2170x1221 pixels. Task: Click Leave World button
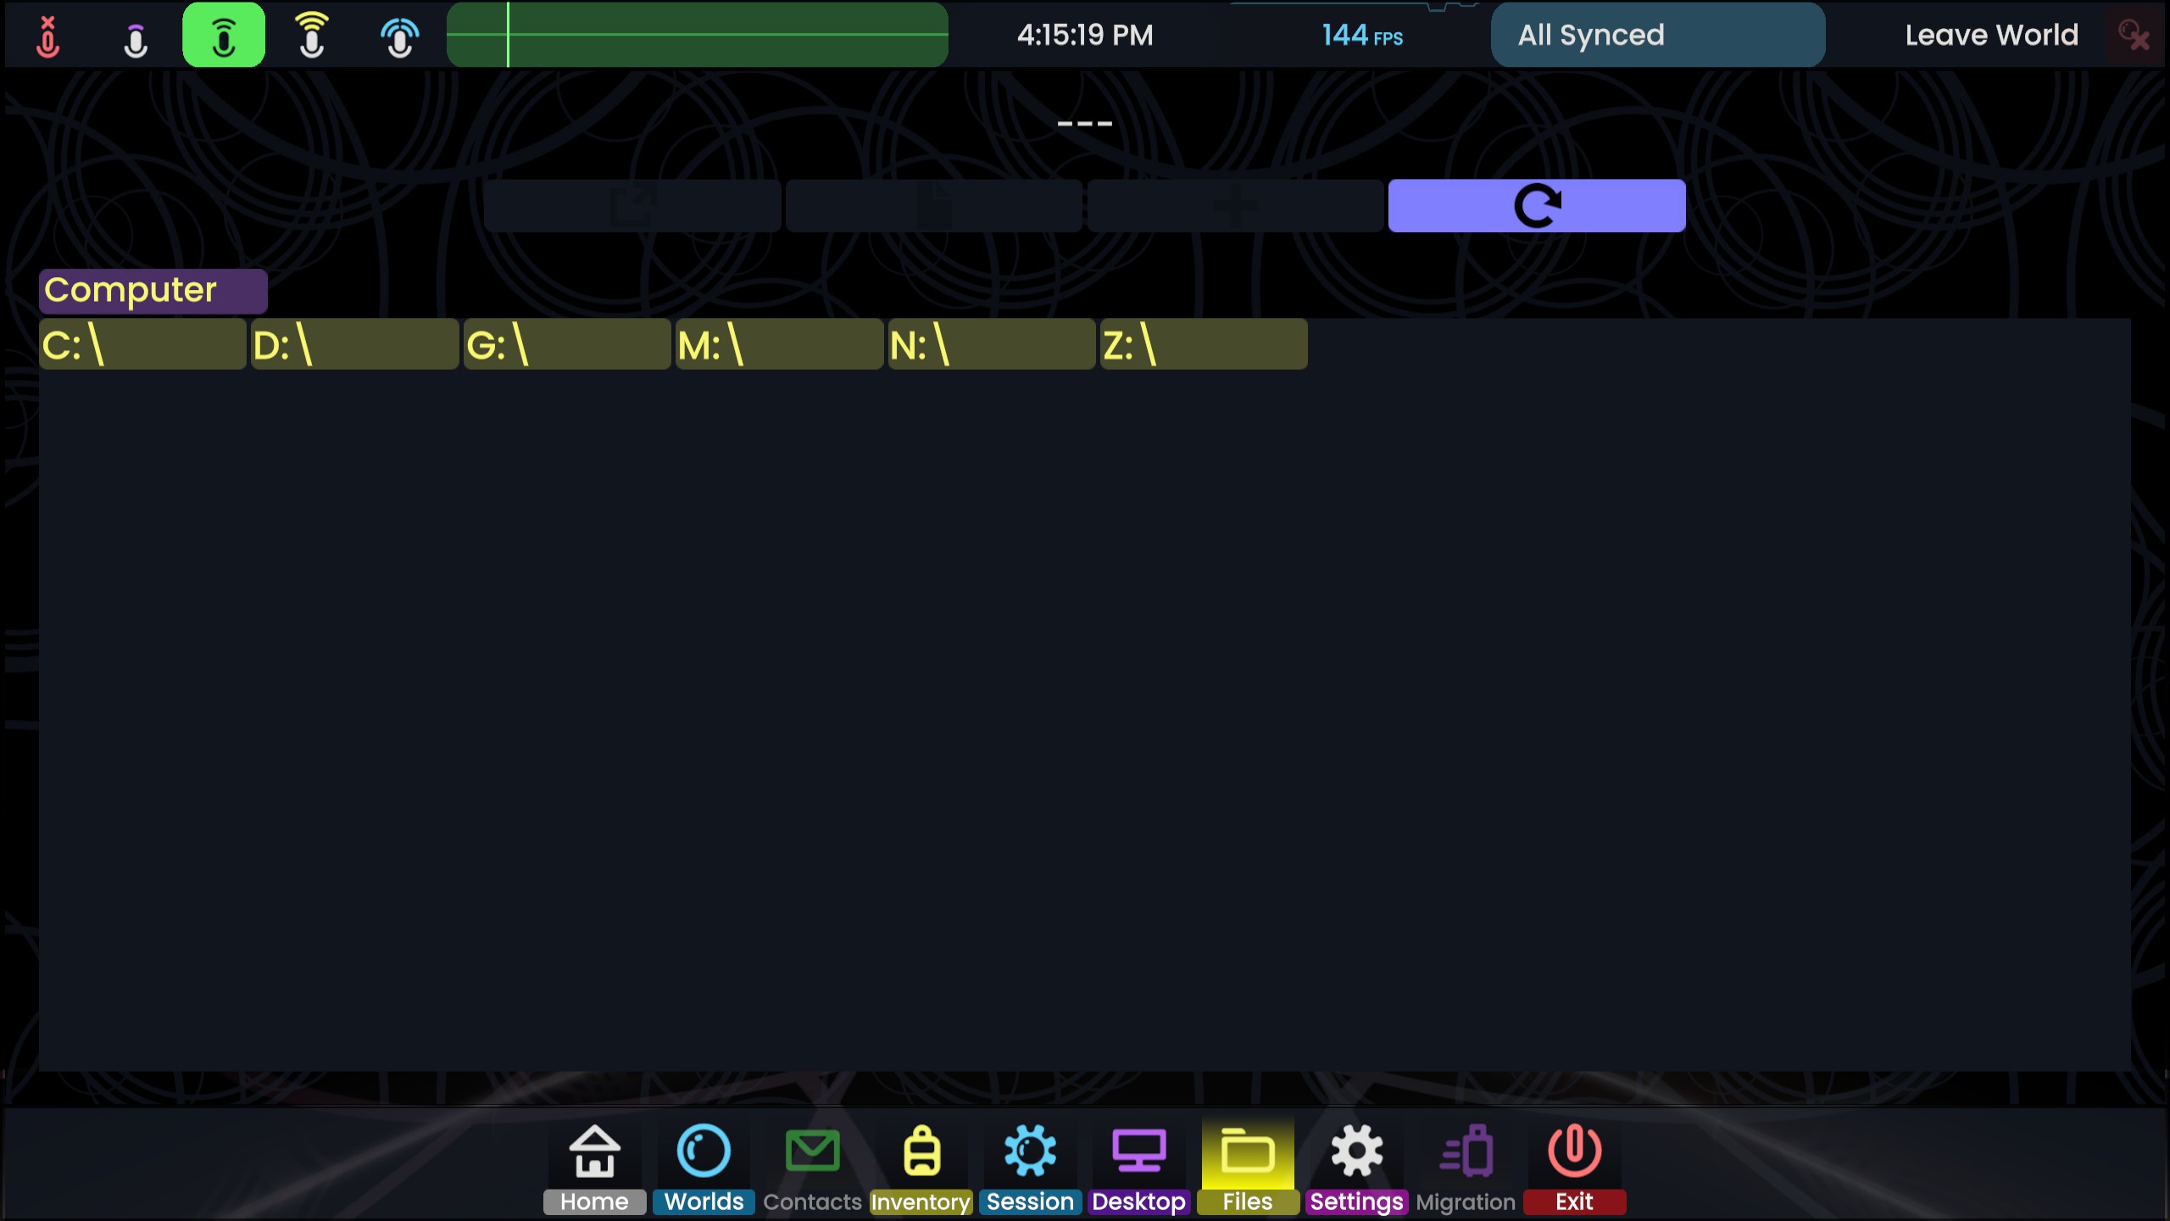click(1991, 36)
